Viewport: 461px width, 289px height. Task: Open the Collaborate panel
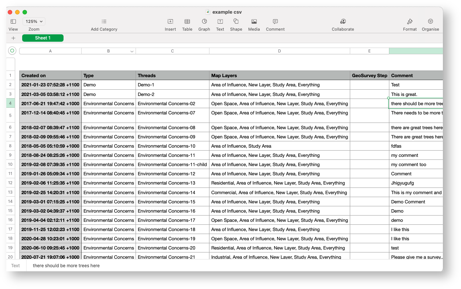click(343, 21)
